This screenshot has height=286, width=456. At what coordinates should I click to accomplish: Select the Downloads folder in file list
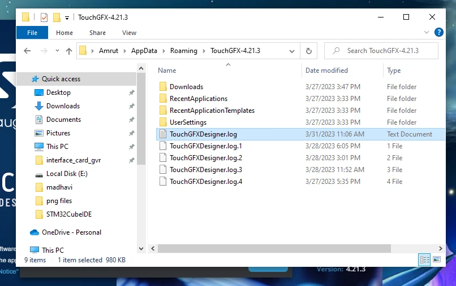(x=186, y=87)
